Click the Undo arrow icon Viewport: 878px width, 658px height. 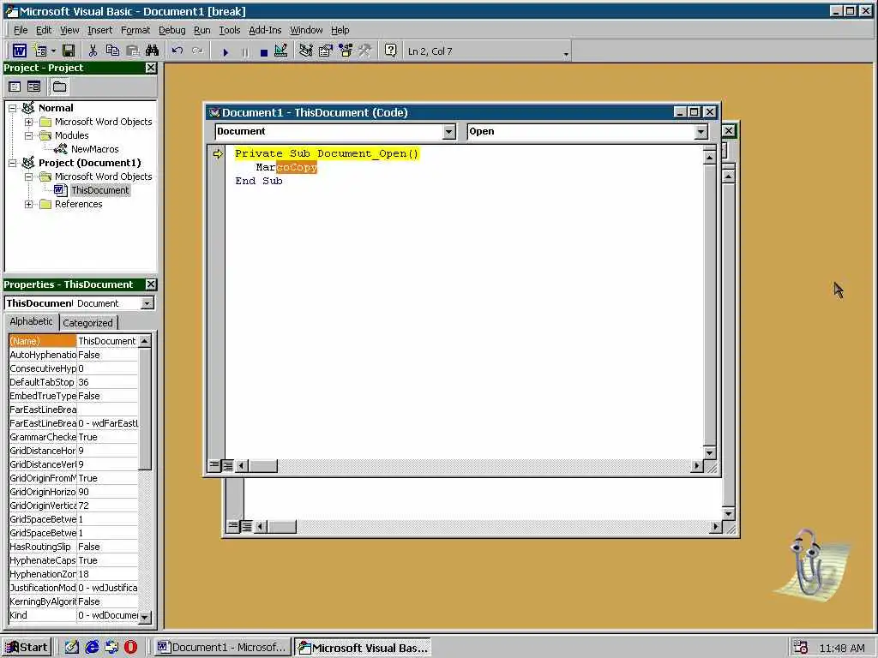177,51
